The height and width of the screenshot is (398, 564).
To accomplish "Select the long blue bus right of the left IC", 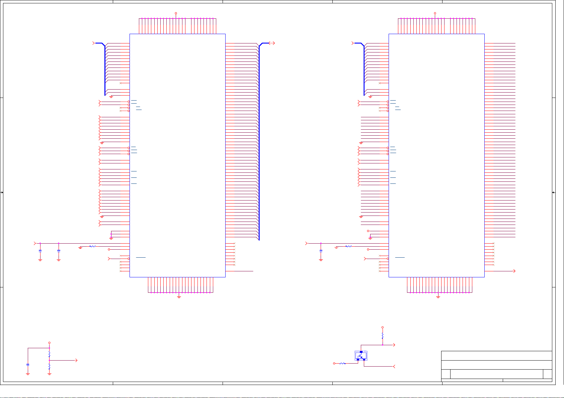I will 259,142.
